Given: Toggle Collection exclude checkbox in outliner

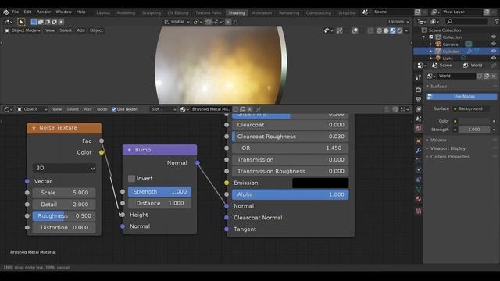Looking at the screenshot, I should pos(431,37).
